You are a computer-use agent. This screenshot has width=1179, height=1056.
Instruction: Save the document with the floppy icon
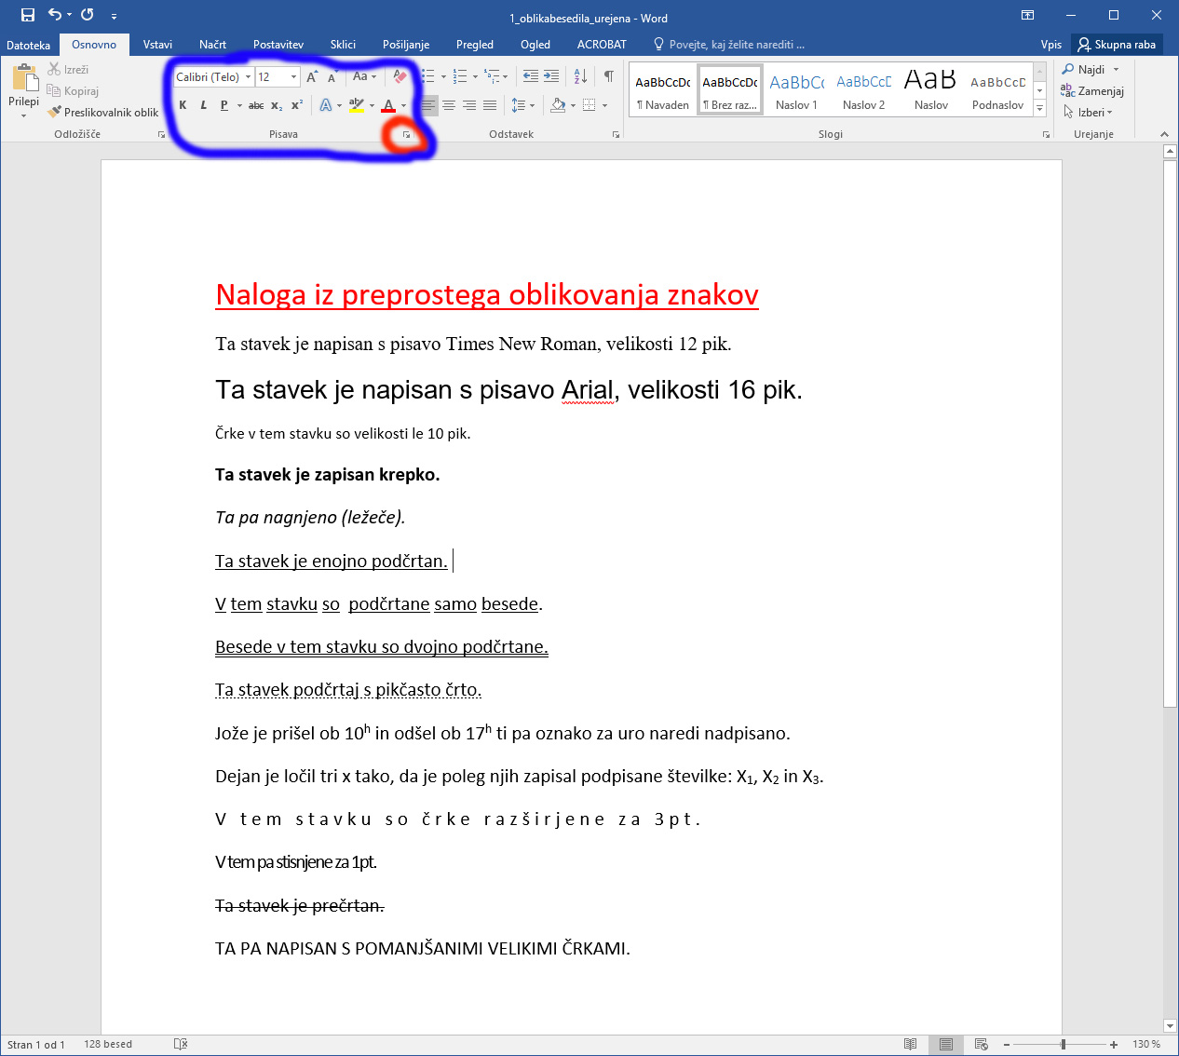[x=28, y=15]
